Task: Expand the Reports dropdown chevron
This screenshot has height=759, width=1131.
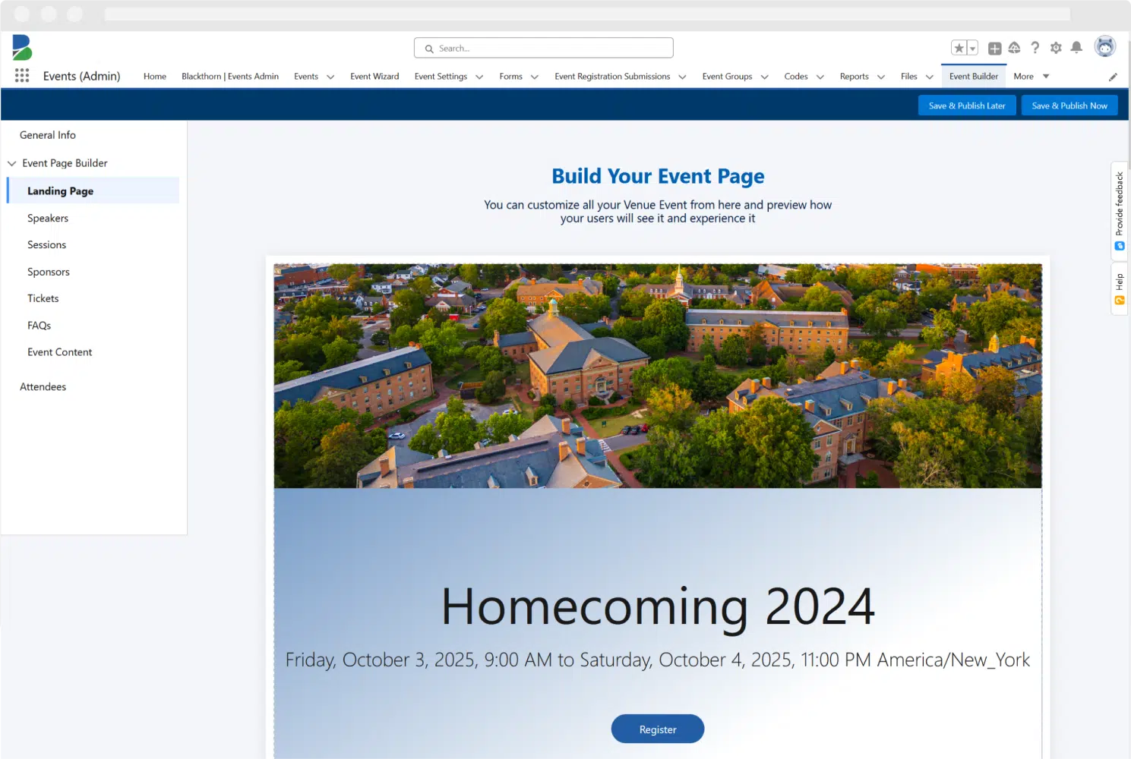Action: click(x=881, y=77)
